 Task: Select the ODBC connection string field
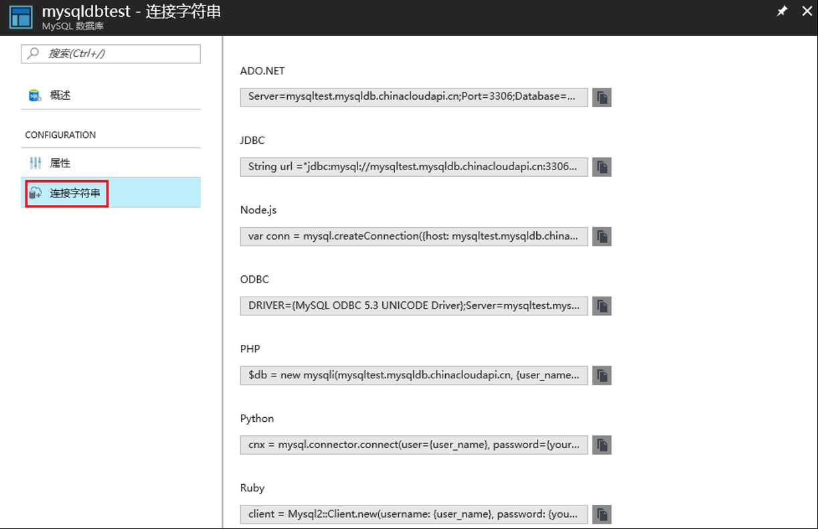click(414, 306)
